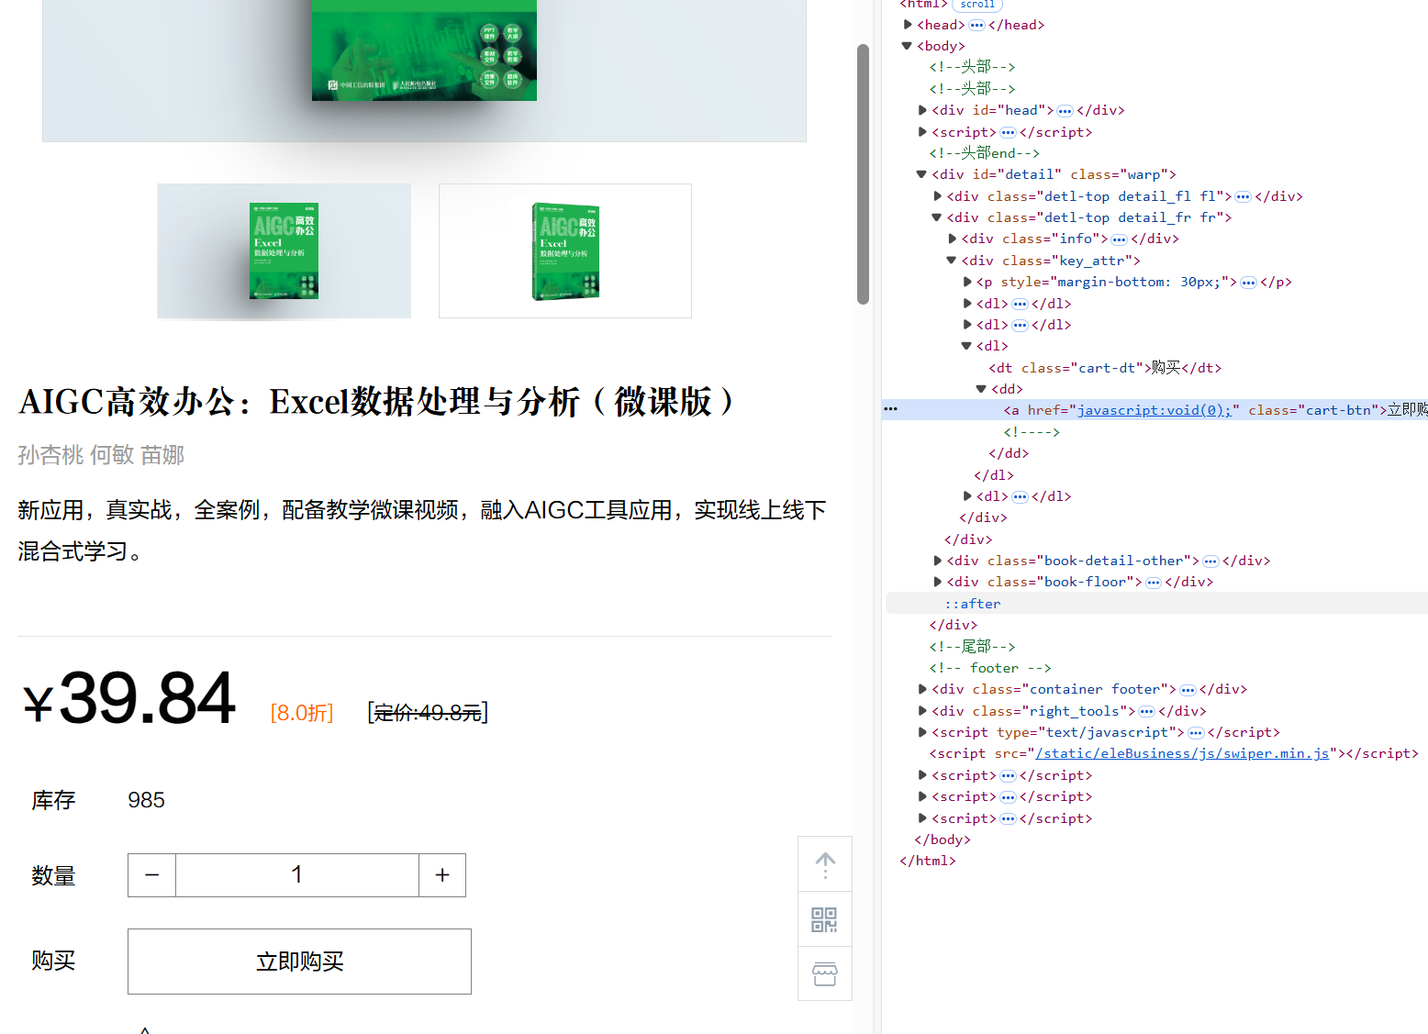Collapse the body element node
The image size is (1428, 1034).
(907, 46)
